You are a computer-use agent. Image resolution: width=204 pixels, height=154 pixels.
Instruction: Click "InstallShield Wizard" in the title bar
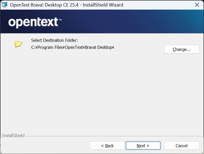click(x=103, y=5)
